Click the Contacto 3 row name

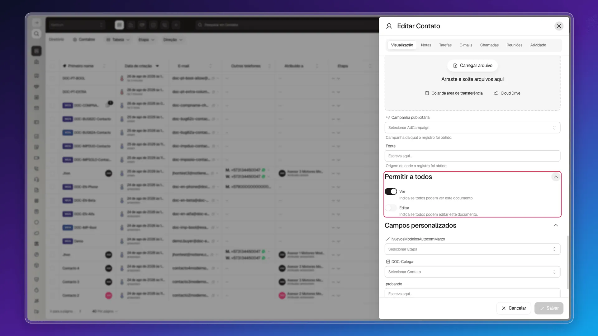(71, 282)
